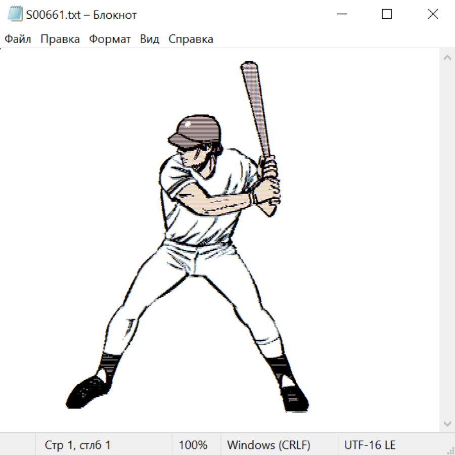Open the Вид menu
455x455 pixels.
(x=150, y=39)
